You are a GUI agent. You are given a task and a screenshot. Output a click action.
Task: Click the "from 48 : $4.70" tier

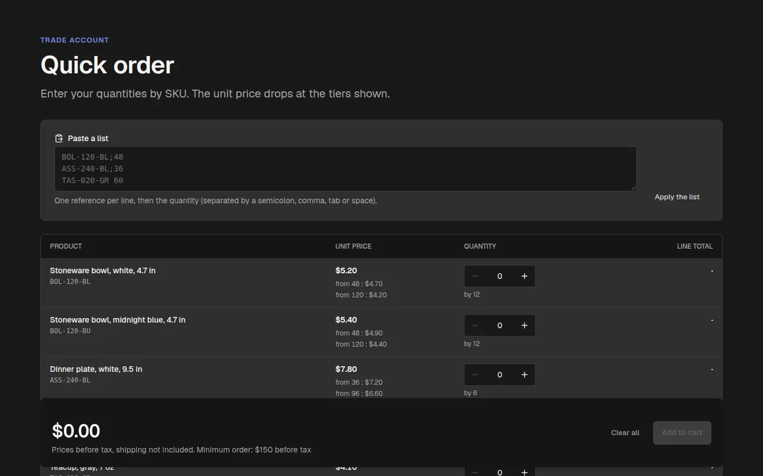[x=359, y=284]
